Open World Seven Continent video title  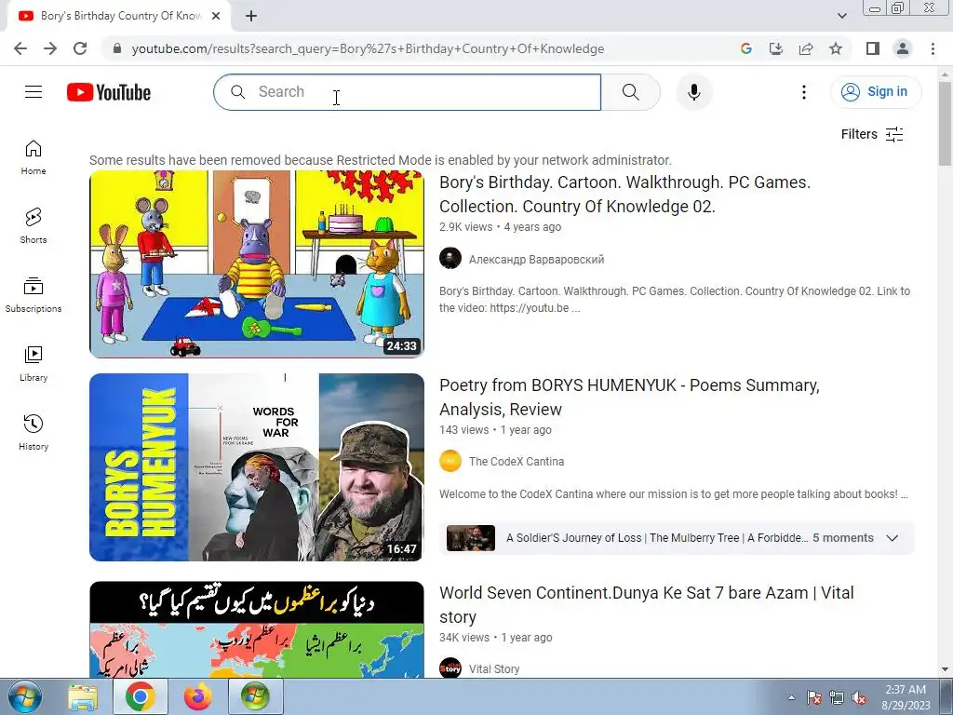point(647,604)
